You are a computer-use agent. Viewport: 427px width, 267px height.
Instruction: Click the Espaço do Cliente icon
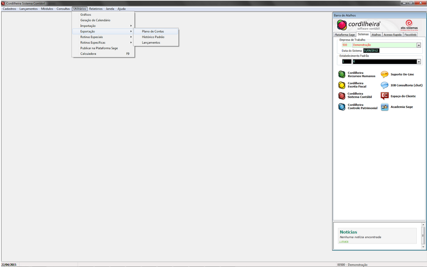tap(385, 96)
